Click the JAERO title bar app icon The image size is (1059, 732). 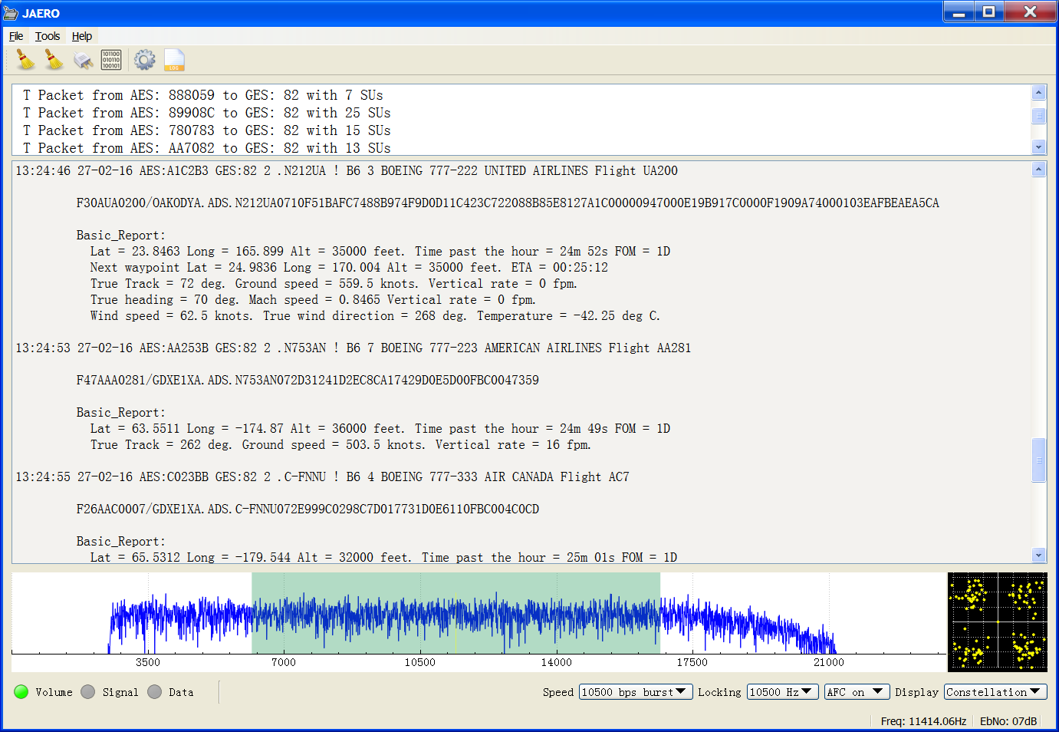[x=11, y=13]
